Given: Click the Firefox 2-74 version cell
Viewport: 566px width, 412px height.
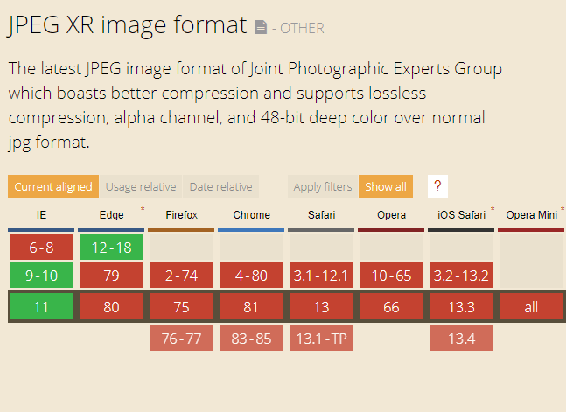Looking at the screenshot, I should pyautogui.click(x=181, y=276).
